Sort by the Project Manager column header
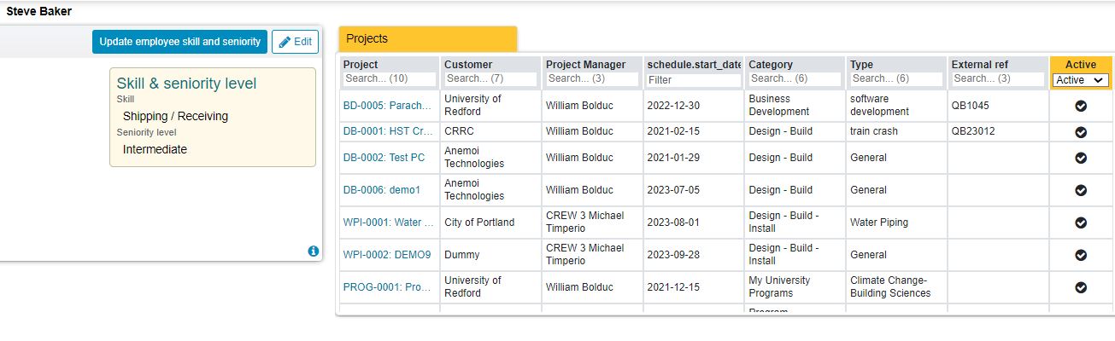The width and height of the screenshot is (1115, 341). pyautogui.click(x=586, y=65)
